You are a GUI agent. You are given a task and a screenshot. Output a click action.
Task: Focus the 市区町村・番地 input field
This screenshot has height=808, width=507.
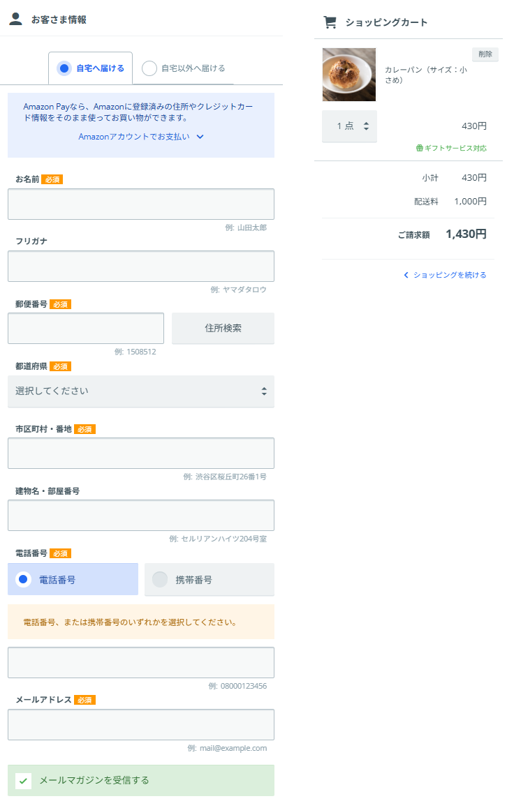click(x=141, y=453)
